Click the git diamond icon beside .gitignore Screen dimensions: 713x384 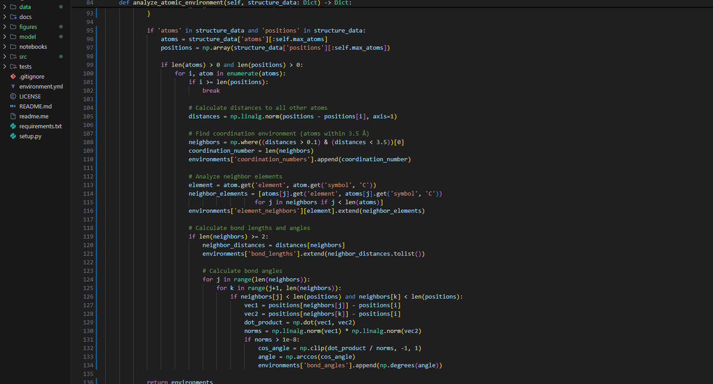click(13, 76)
